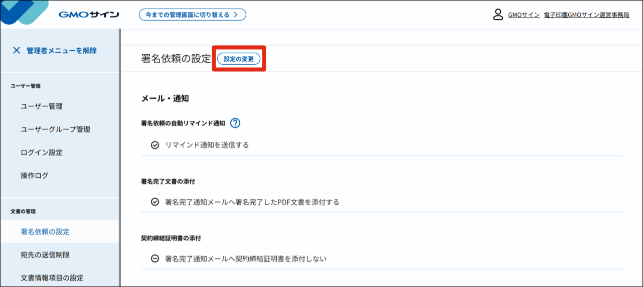Click the user profile avatar icon
This screenshot has height=287, width=643.
tap(498, 15)
